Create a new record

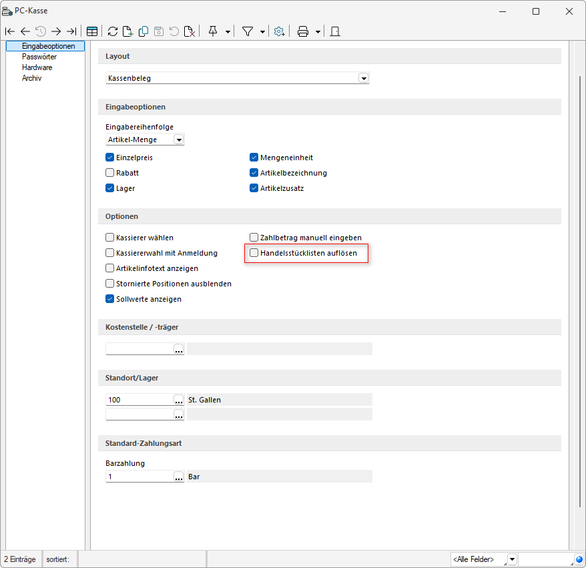tap(127, 31)
